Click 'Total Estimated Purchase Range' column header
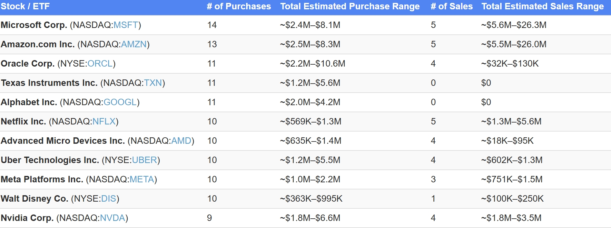 click(x=350, y=6)
